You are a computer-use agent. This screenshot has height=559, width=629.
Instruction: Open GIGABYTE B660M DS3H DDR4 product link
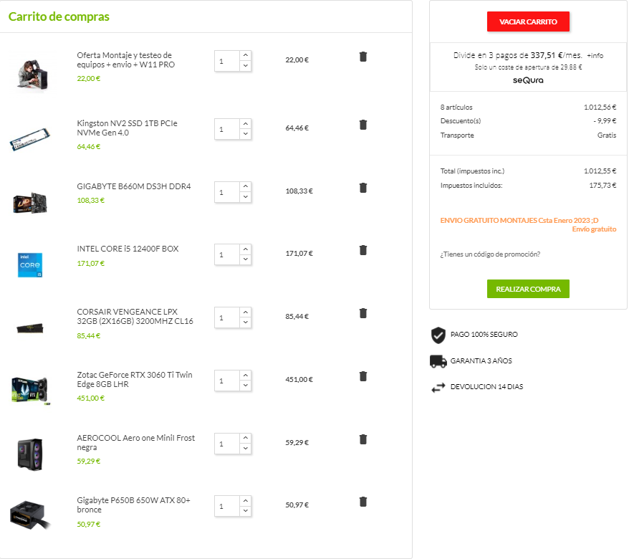point(134,186)
